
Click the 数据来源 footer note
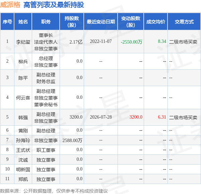pyautogui.click(x=54, y=191)
